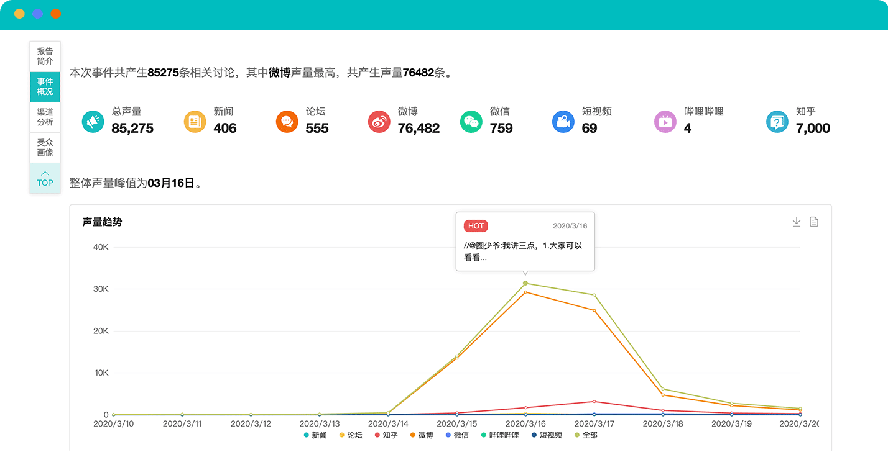
Task: Toggle the 哔哩哔哩 legend series
Action: click(500, 435)
